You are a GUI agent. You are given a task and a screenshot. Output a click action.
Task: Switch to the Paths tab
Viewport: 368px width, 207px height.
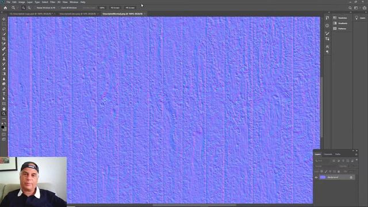[x=338, y=154]
